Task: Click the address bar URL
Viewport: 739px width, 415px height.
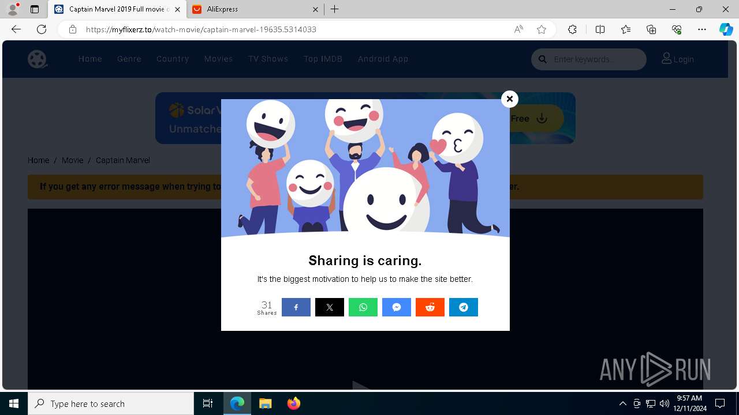Action: pyautogui.click(x=201, y=29)
